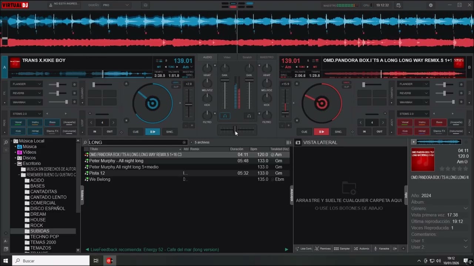Image resolution: width=474 pixels, height=266 pixels.
Task: Click the deck A eject icon
Action: click(x=126, y=84)
